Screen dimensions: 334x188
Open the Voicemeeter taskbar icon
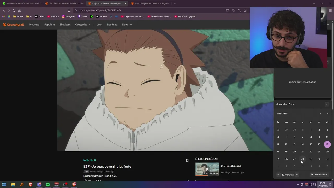coord(56,185)
